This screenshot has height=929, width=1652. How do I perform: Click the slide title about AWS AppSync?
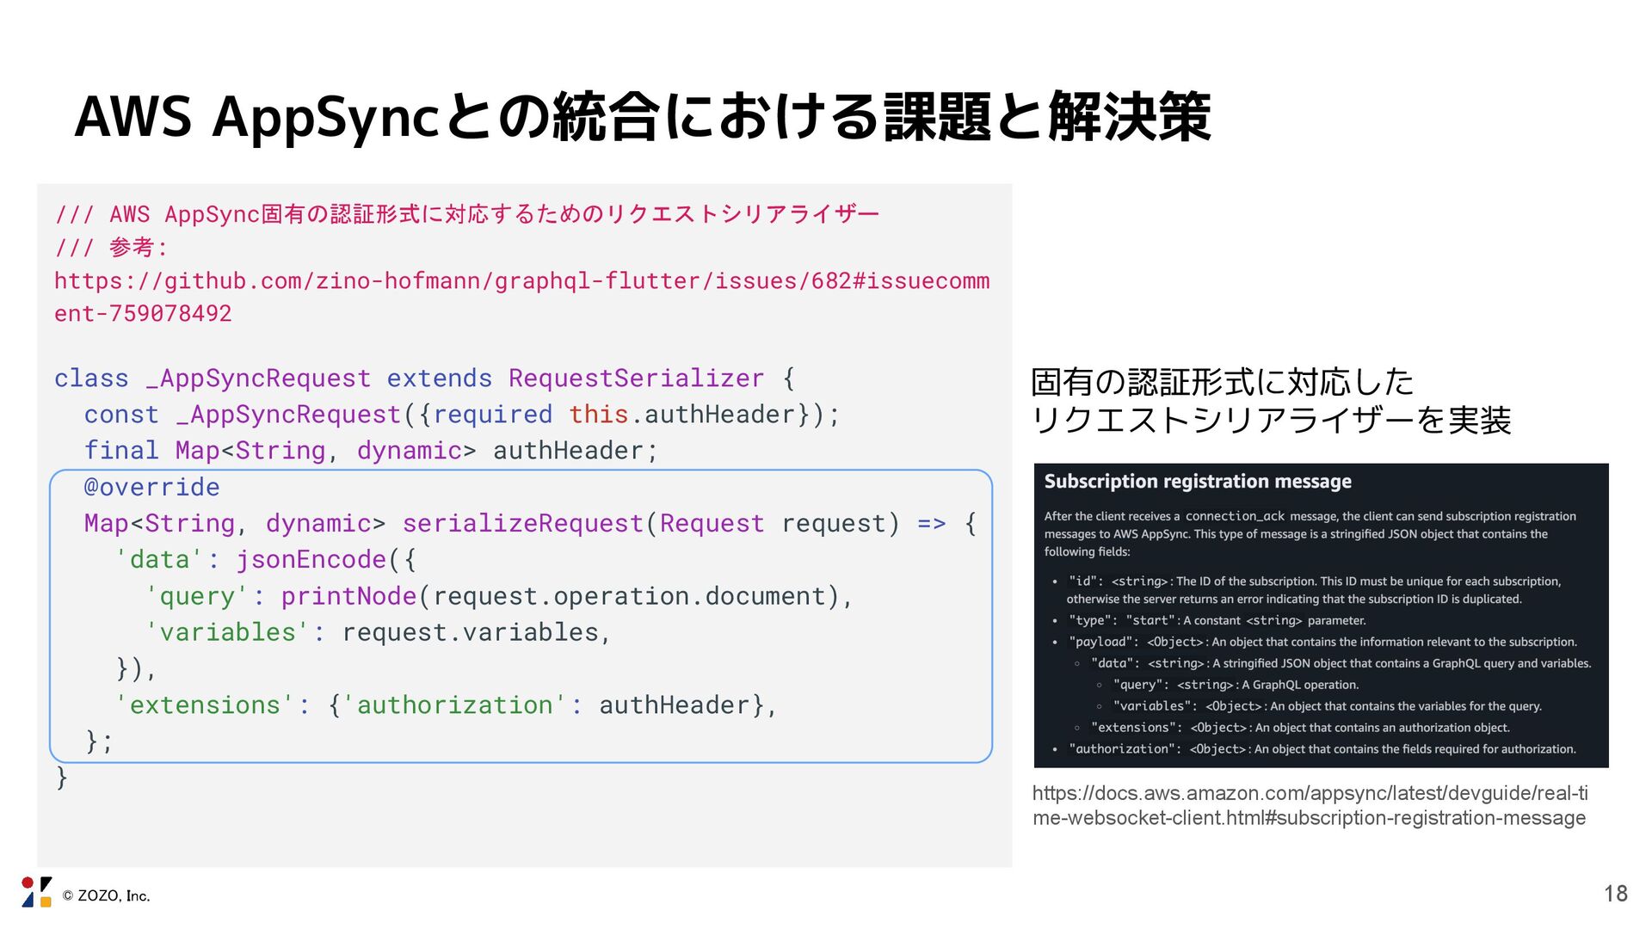[643, 116]
